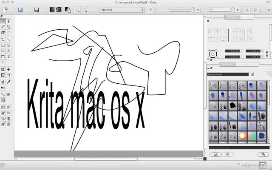Image resolution: width=272 pixels, height=170 pixels.
Task: Select the ruler assistant tool
Action: point(3,94)
